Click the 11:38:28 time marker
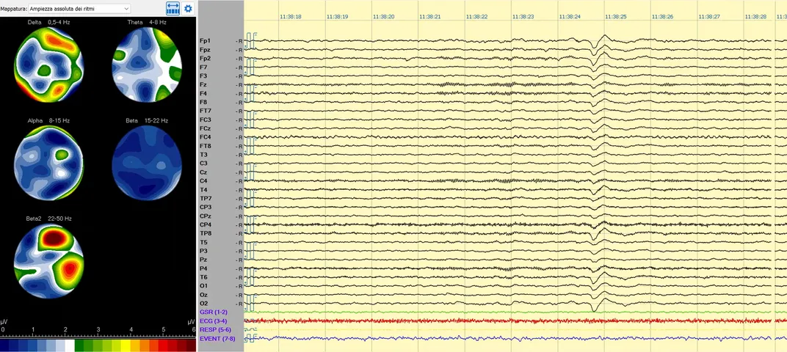The width and height of the screenshot is (787, 352). coord(755,17)
